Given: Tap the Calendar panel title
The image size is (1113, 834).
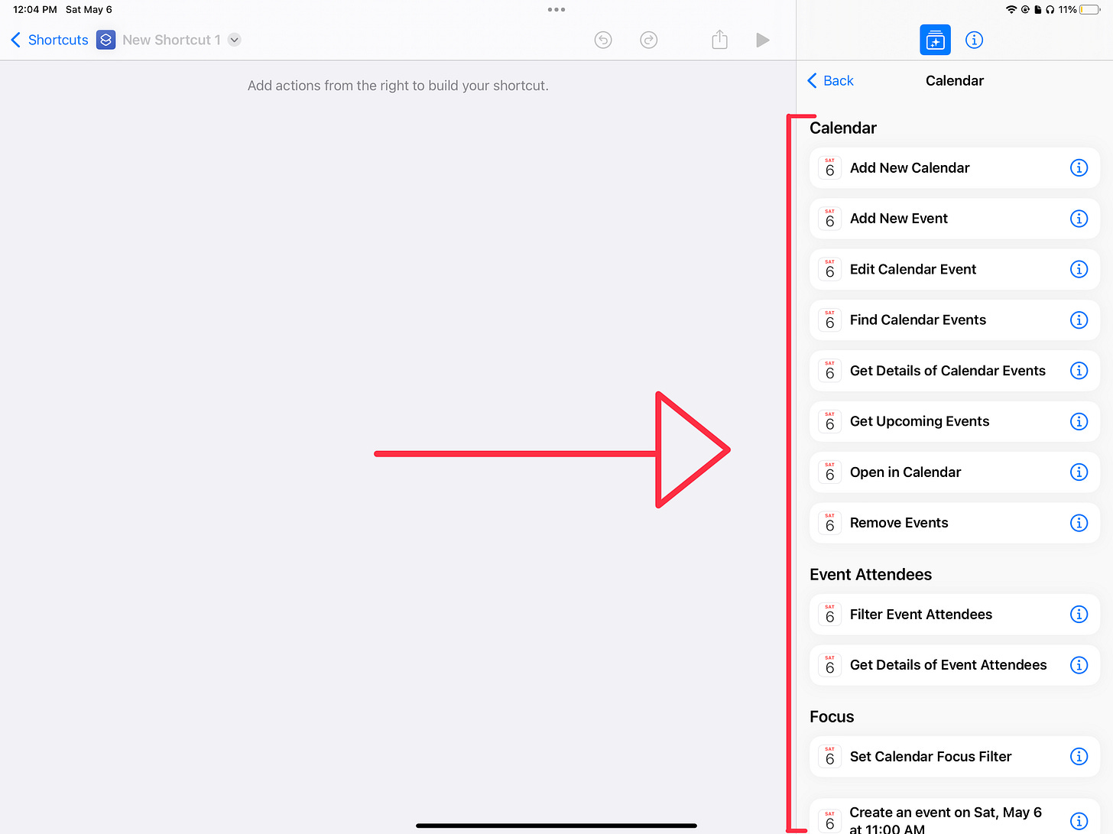Looking at the screenshot, I should (954, 80).
